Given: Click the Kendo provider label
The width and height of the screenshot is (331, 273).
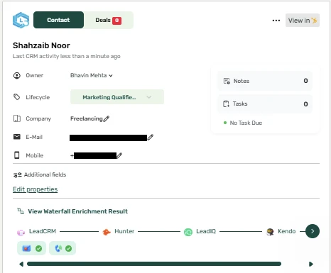Looking at the screenshot, I should [287, 231].
